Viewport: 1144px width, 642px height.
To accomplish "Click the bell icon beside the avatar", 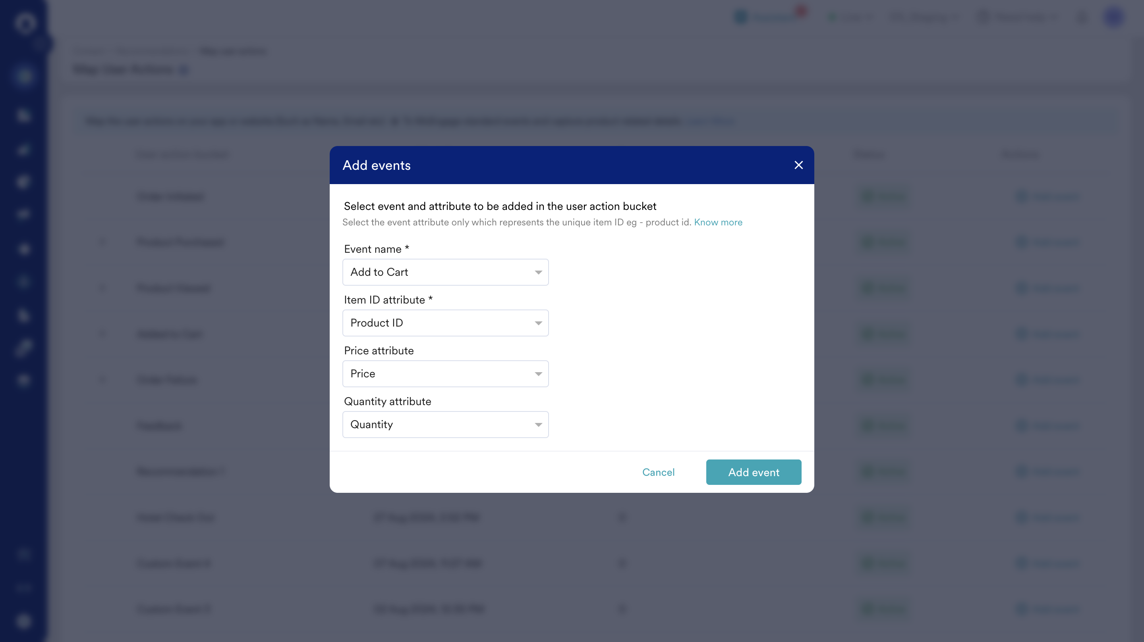I will tap(1083, 17).
